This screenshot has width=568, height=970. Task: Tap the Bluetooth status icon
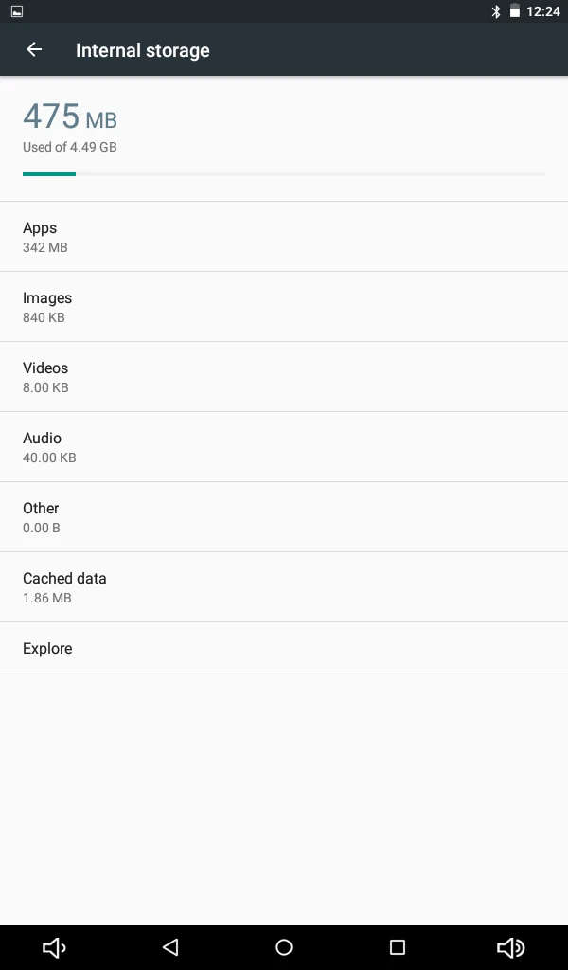[x=496, y=11]
